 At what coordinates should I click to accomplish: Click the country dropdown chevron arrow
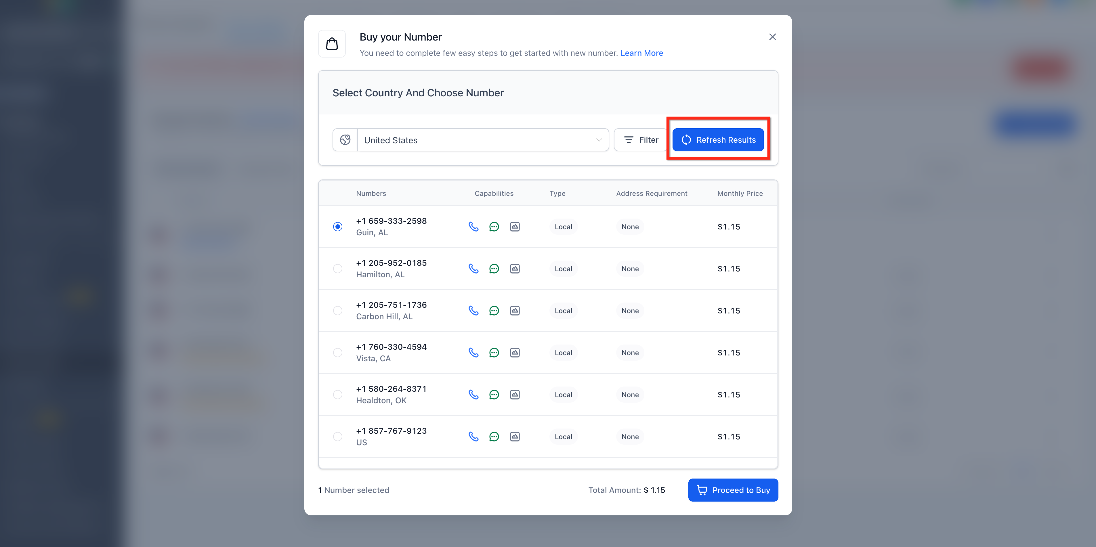599,140
